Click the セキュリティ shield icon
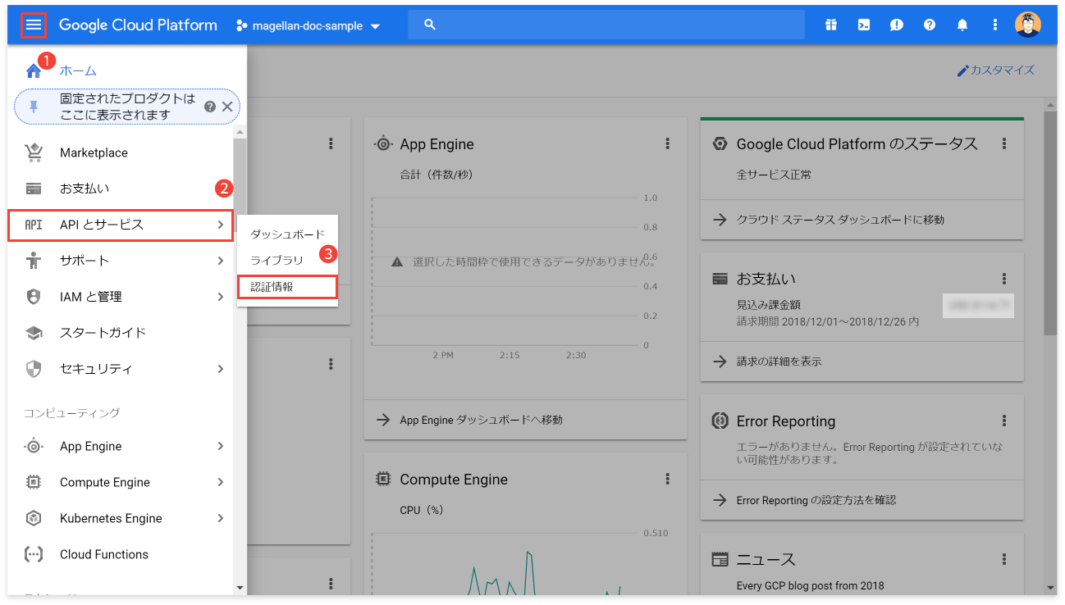 (x=34, y=369)
